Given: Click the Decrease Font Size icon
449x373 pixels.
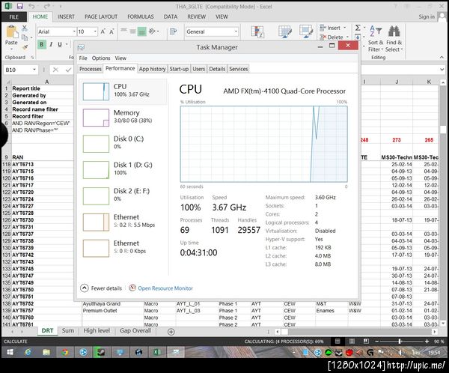Looking at the screenshot, I should (x=112, y=31).
